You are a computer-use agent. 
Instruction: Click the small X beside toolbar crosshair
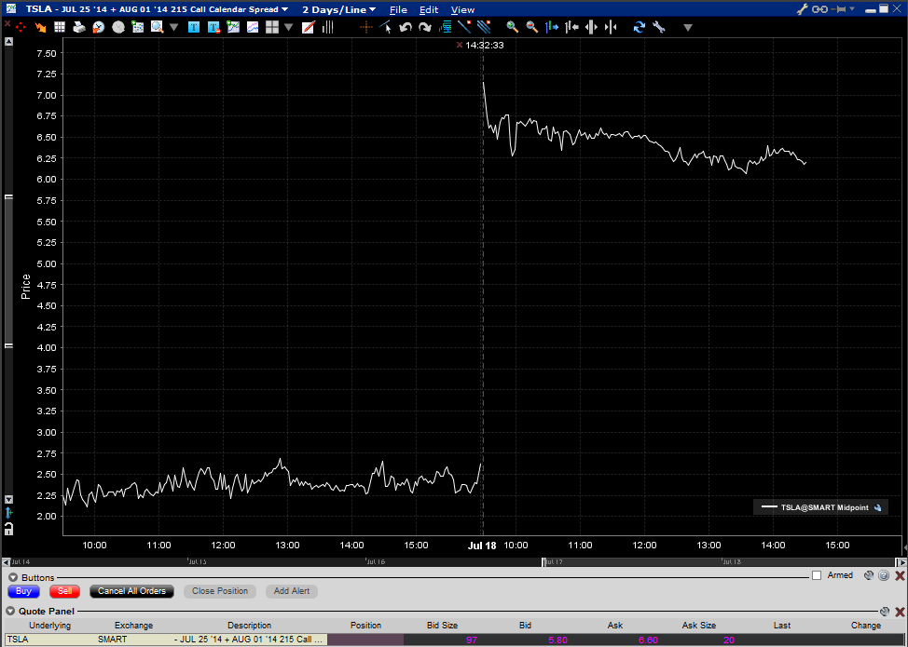point(7,23)
